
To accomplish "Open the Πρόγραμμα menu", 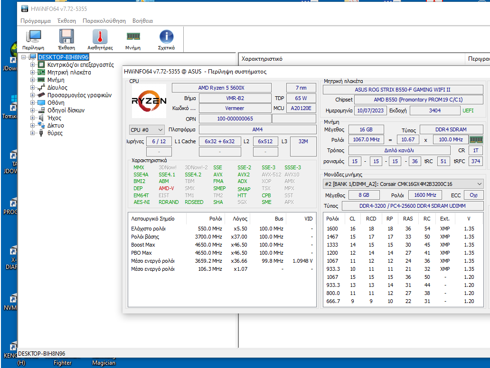I will 36,21.
